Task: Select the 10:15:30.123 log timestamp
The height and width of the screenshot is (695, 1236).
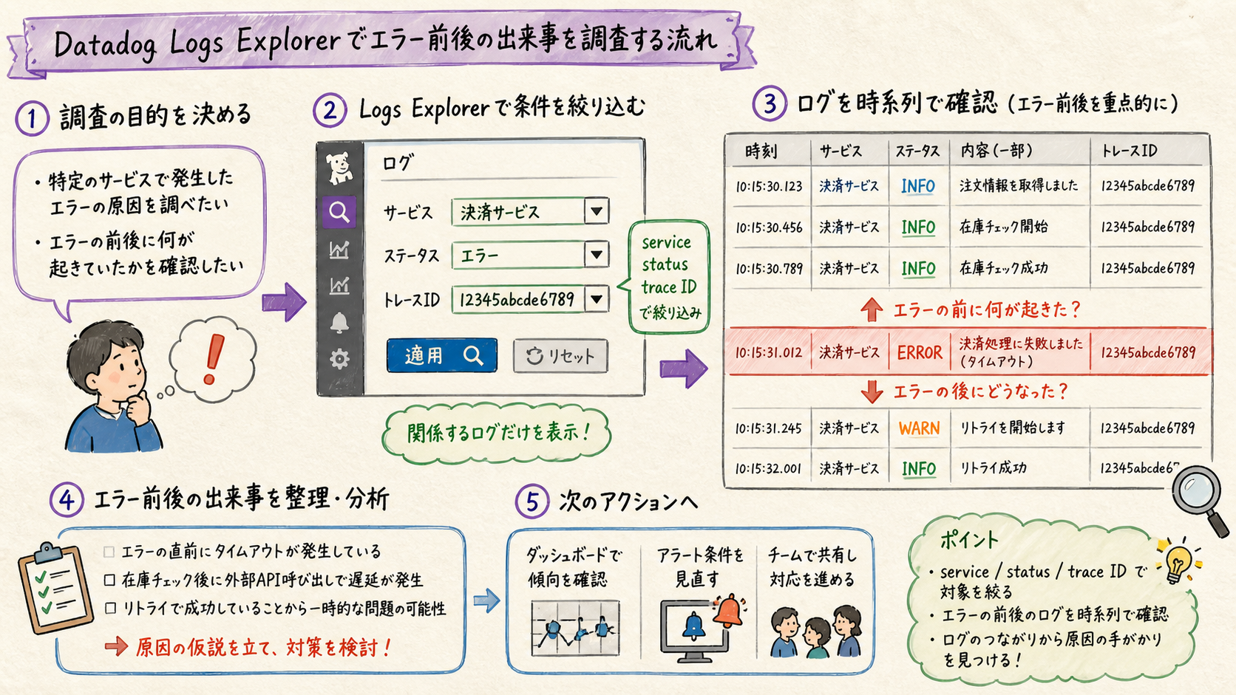Action: point(769,186)
